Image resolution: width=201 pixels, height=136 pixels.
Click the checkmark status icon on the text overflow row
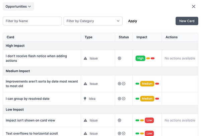[123, 133]
